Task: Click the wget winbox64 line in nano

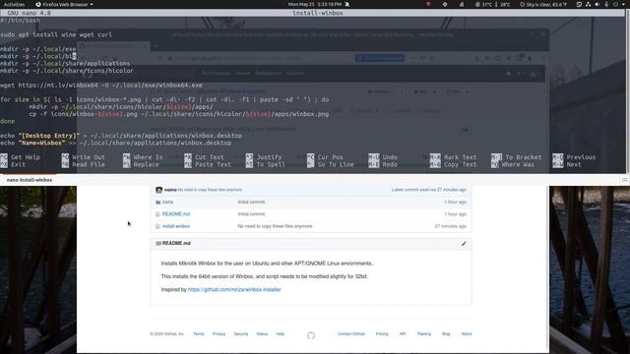Action: coord(101,86)
